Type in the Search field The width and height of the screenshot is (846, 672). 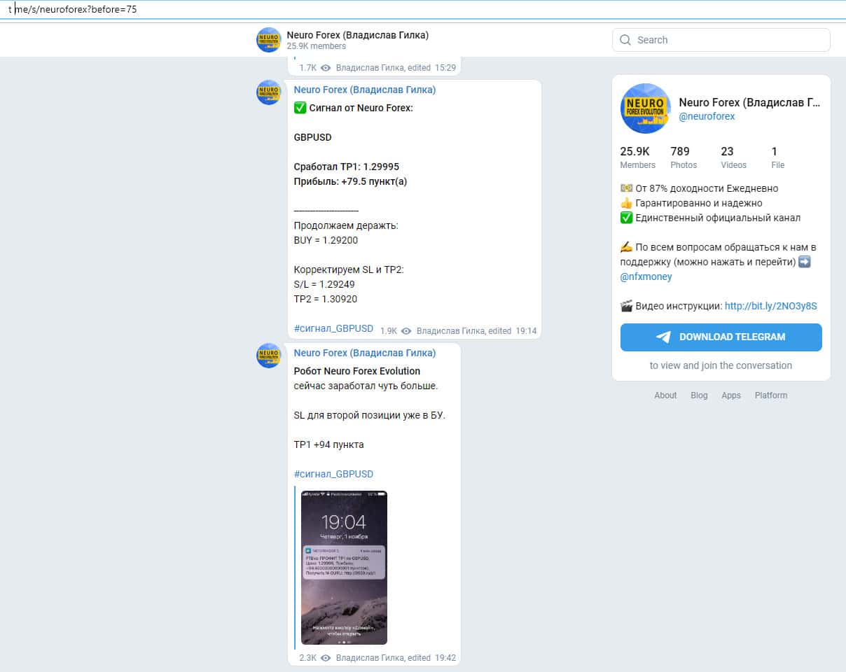(x=728, y=40)
